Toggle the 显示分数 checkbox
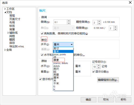 tap(94, 71)
